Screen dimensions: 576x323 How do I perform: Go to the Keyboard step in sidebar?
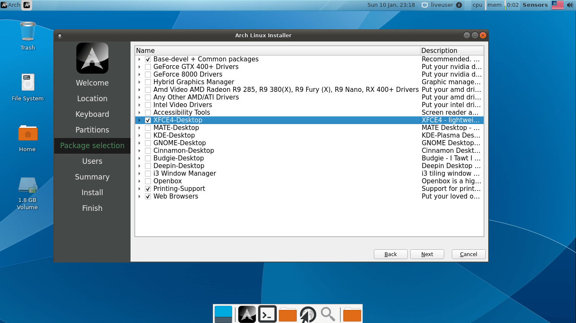pyautogui.click(x=92, y=114)
